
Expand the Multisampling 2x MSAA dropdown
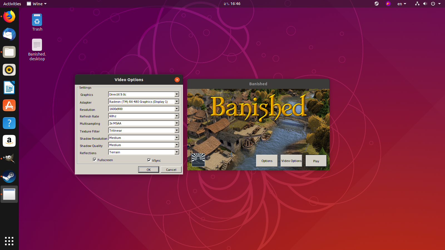[x=177, y=123]
